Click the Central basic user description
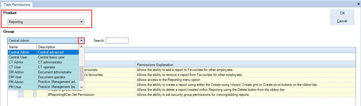This screenshot has height=106, width=361. [x=58, y=57]
